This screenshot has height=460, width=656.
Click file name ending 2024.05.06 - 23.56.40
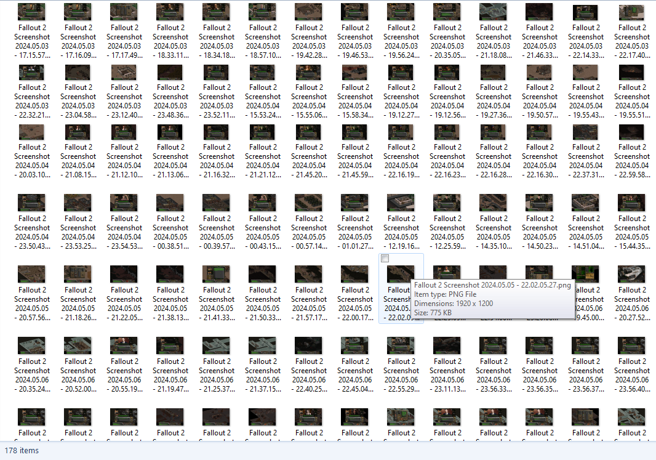[x=632, y=376]
